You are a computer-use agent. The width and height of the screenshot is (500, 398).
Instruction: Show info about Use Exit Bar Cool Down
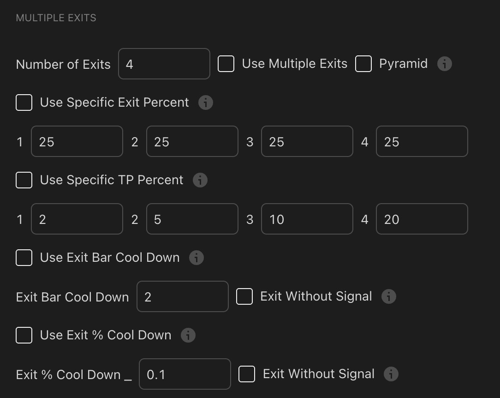click(x=196, y=258)
